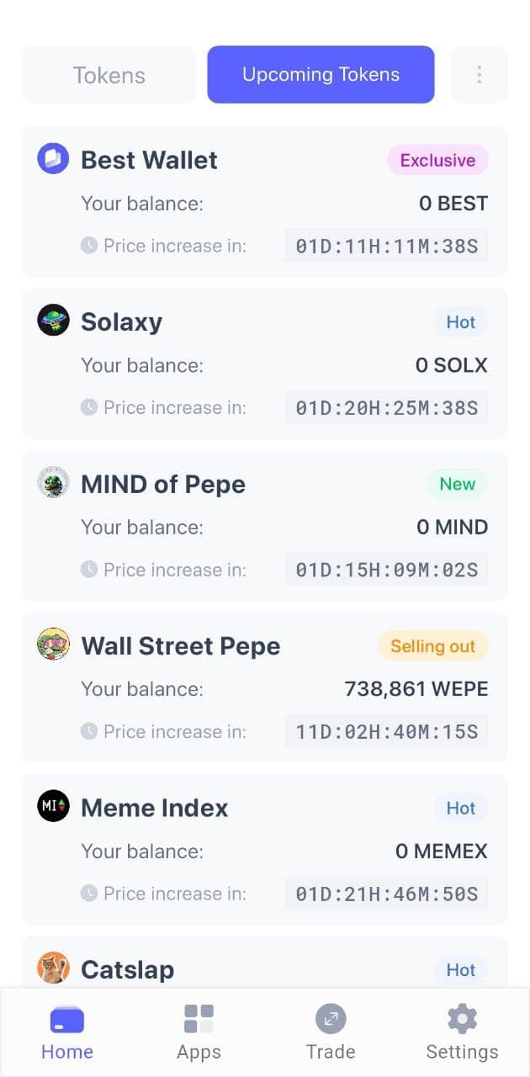
Task: Open the three-dot overflow menu
Action: pos(479,74)
